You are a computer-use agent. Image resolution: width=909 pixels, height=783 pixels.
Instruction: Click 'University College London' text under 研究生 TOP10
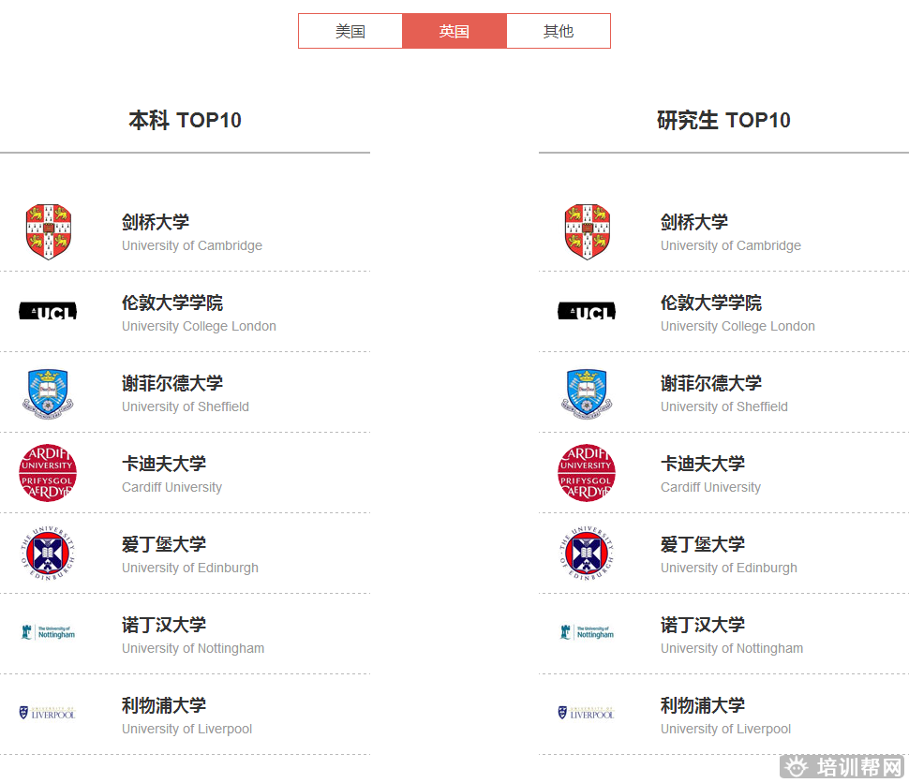point(738,326)
